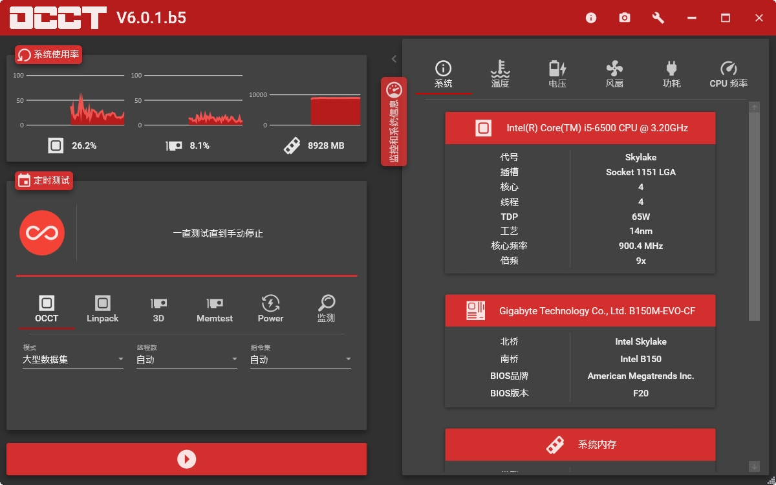Click the 监控和系统信息 side panel button

(x=394, y=123)
